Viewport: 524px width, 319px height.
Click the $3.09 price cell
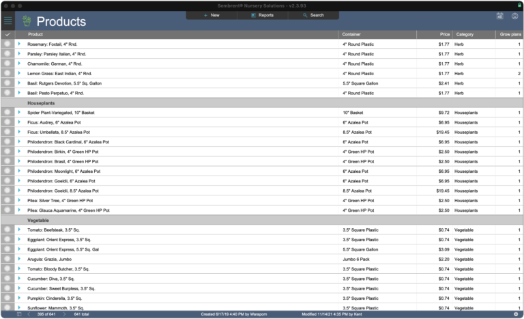click(443, 249)
